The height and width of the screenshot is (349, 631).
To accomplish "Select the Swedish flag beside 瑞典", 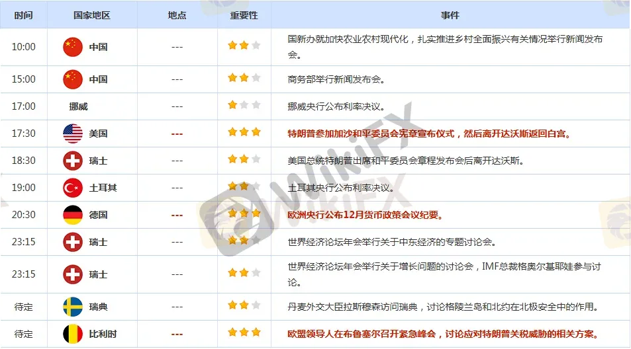I will coord(72,306).
